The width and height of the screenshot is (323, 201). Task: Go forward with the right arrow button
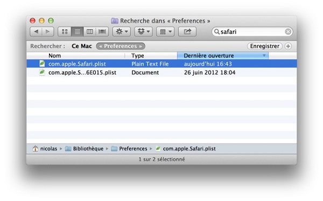[x=48, y=32]
